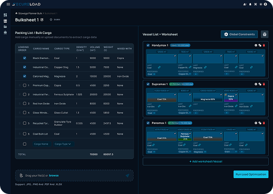Click the archive icon next to Global Constraints
Image resolution: width=273 pixels, height=194 pixels.
pos(264,34)
